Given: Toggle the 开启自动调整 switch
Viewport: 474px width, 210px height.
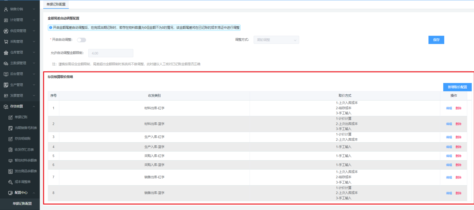Looking at the screenshot, I should pyautogui.click(x=82, y=40).
